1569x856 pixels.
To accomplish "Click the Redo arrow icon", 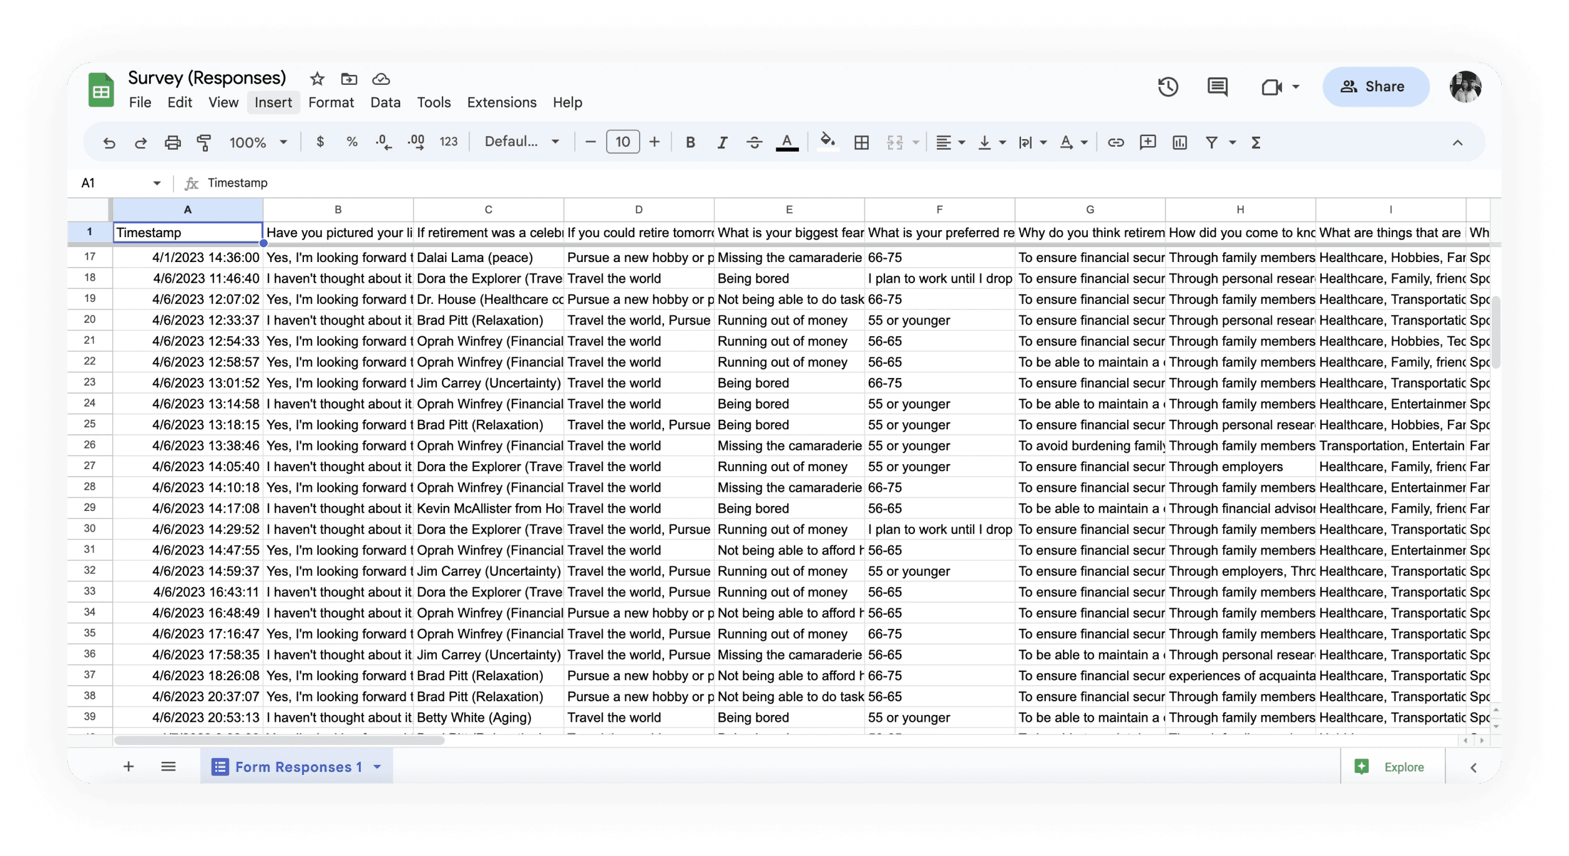I will click(x=141, y=143).
